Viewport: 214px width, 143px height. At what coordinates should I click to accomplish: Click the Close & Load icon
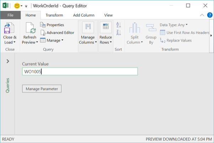(9, 28)
